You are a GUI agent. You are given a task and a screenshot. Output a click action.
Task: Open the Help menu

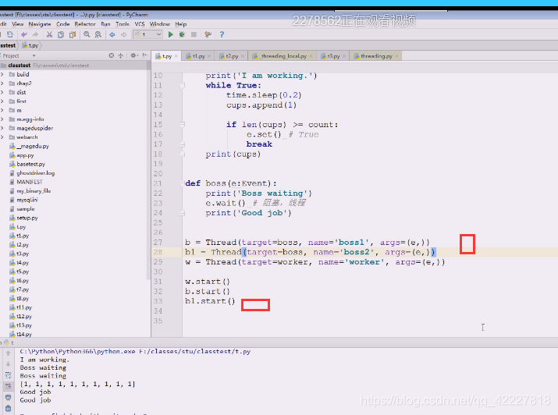181,24
